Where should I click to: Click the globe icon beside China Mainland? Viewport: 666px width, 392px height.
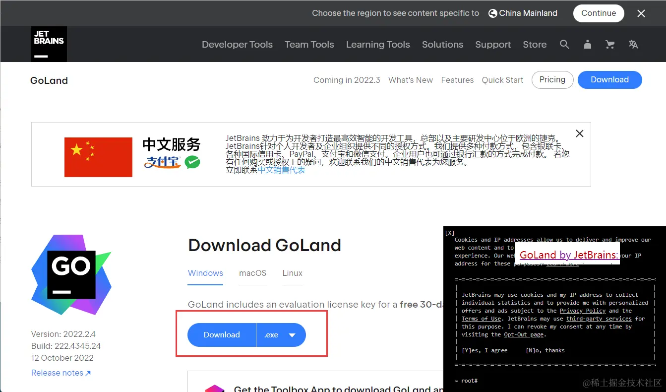492,13
